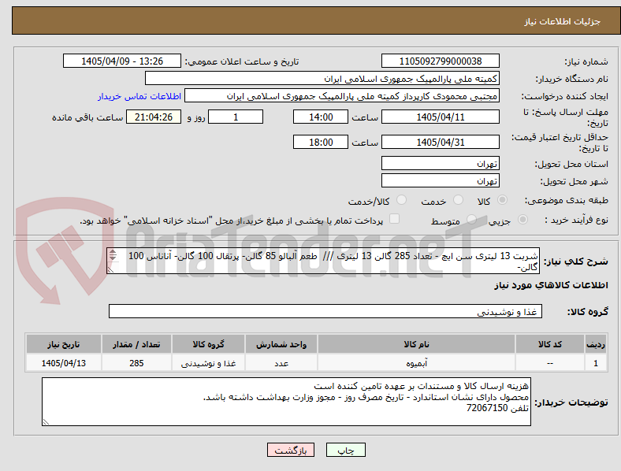Click the delivery province field

[440, 163]
